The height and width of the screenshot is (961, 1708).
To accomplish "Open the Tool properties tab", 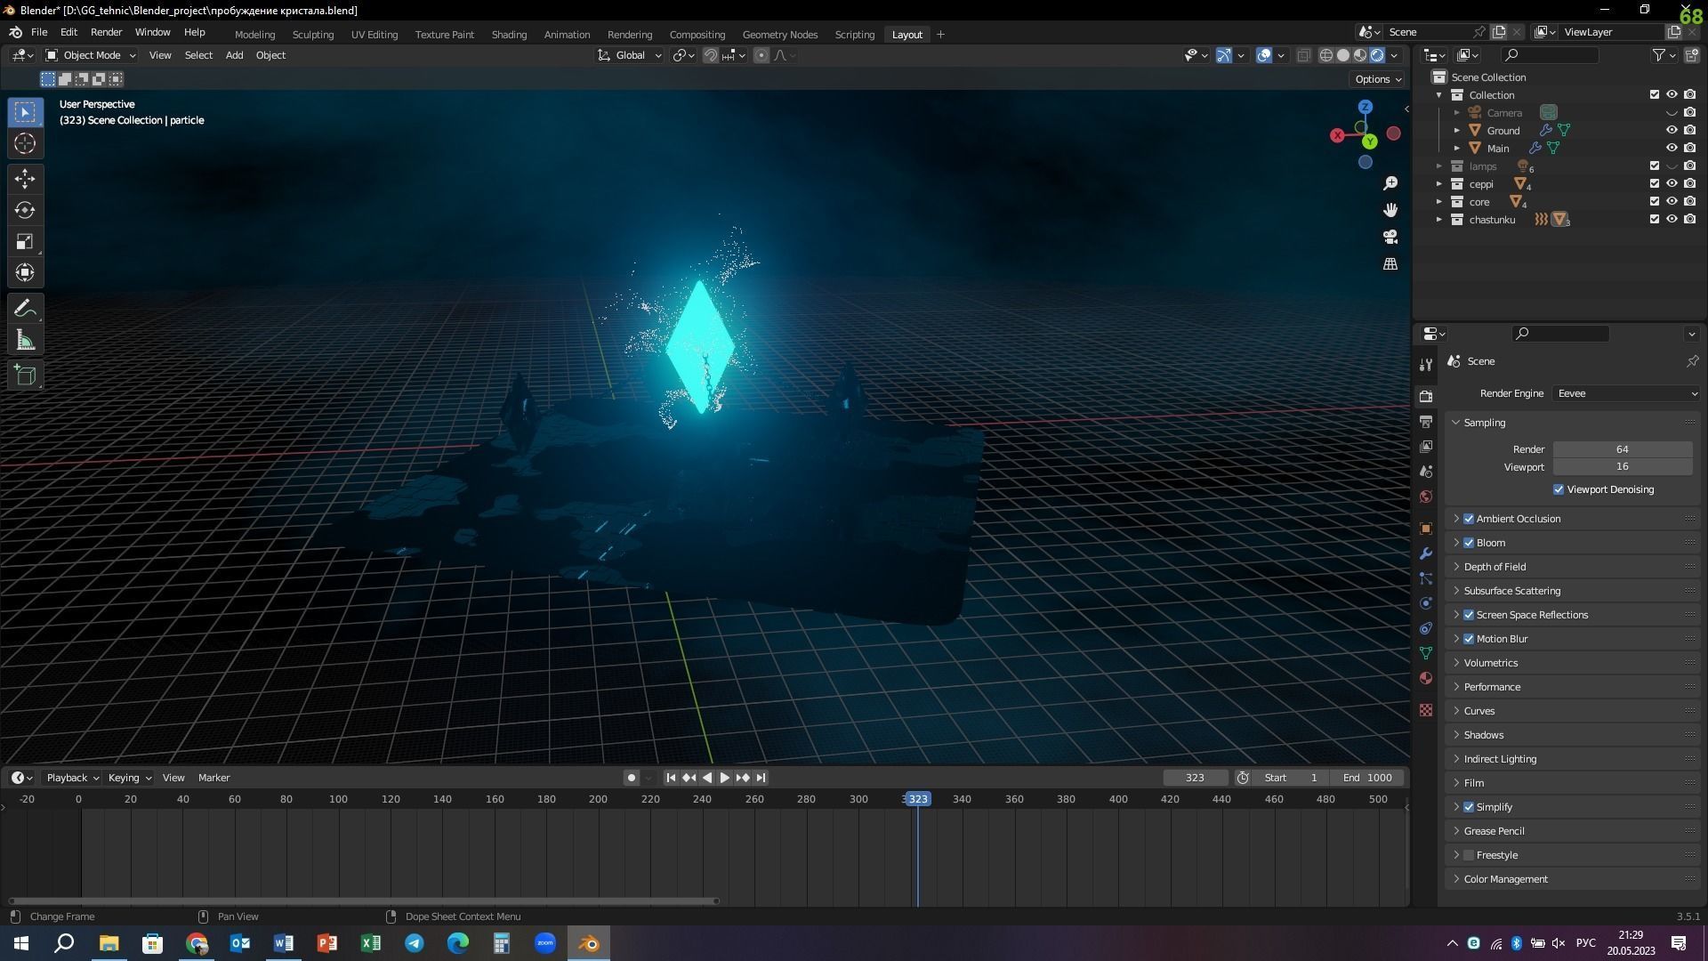I will 1426,365.
